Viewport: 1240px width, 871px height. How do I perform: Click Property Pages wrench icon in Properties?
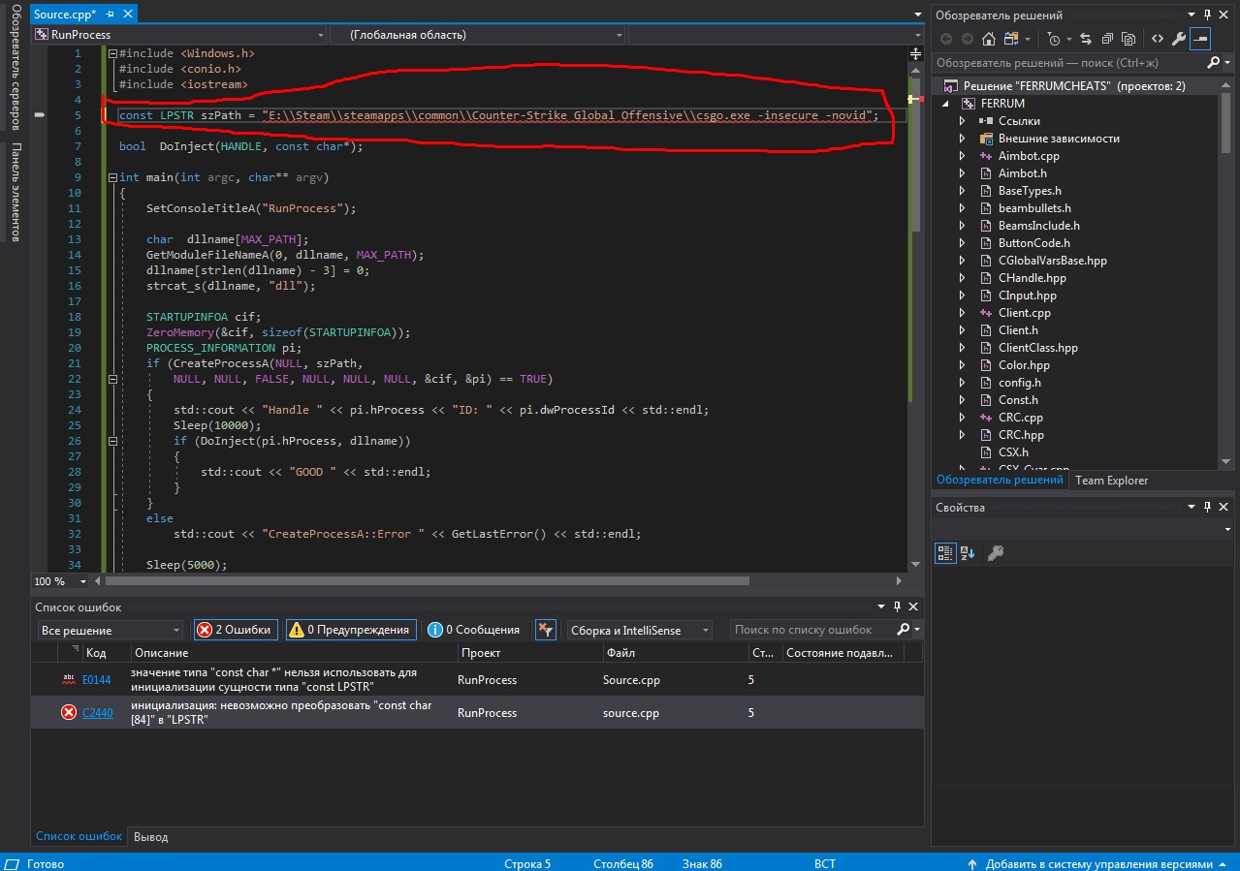[995, 553]
